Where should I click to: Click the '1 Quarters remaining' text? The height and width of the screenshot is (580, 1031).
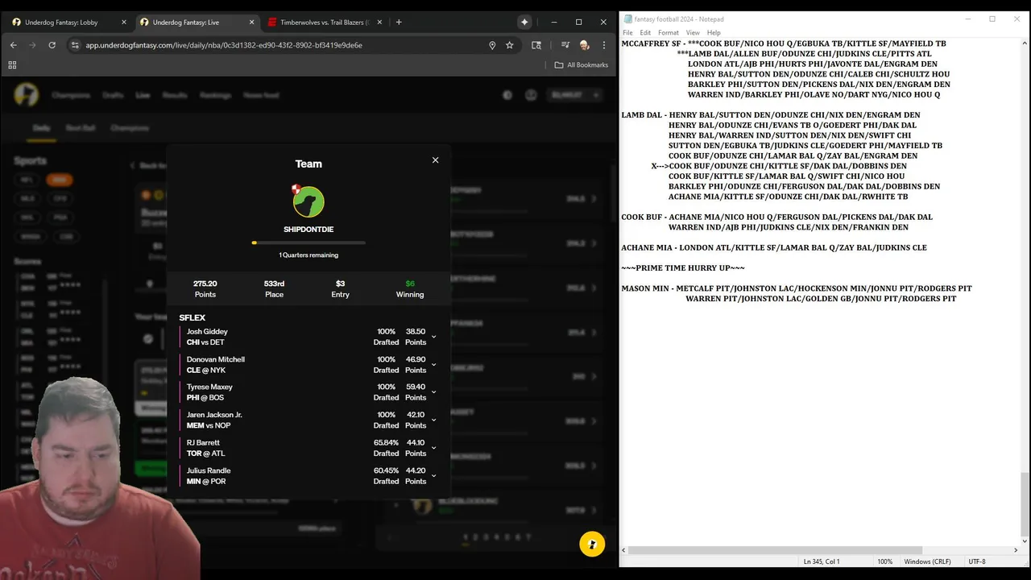point(308,255)
